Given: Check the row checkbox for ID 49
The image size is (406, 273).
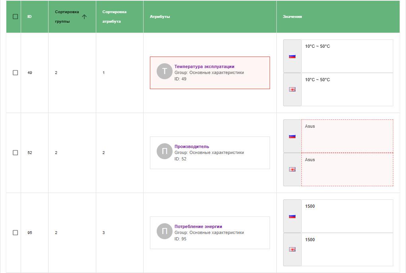Looking at the screenshot, I should point(16,73).
